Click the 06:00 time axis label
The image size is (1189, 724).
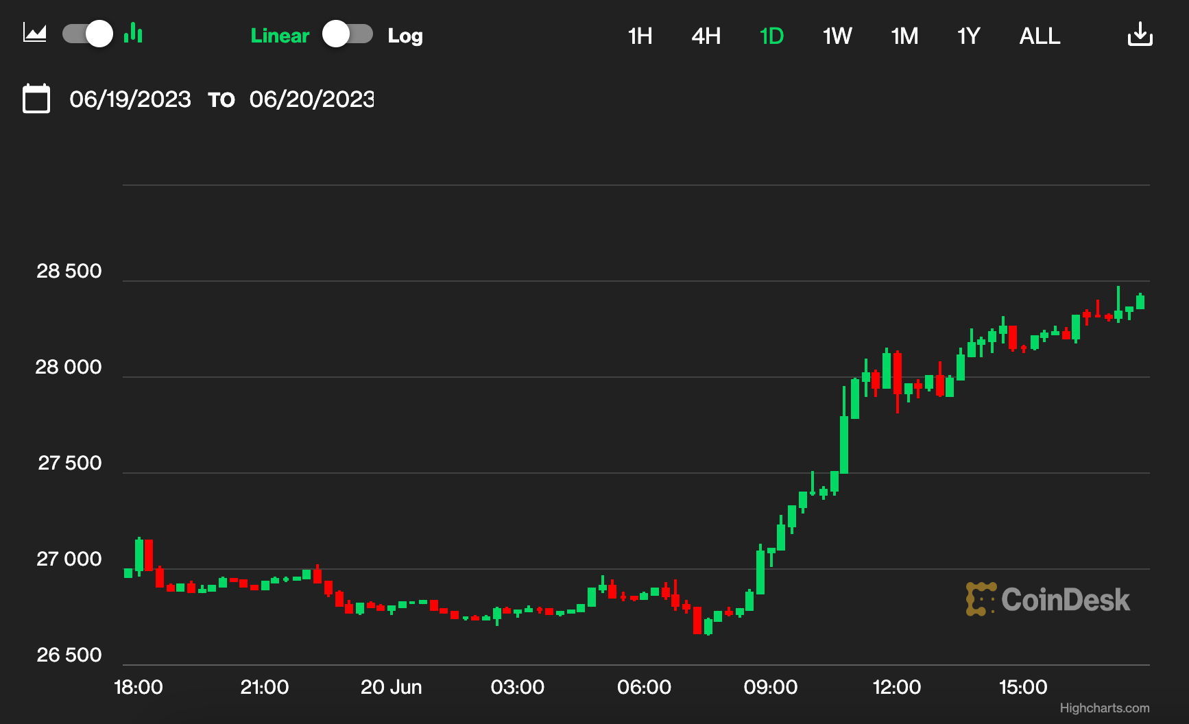(x=644, y=687)
